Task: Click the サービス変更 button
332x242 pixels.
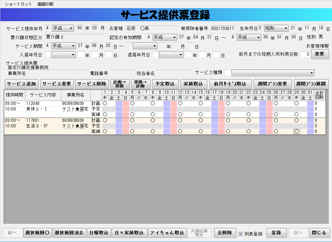Action: tap(57, 84)
